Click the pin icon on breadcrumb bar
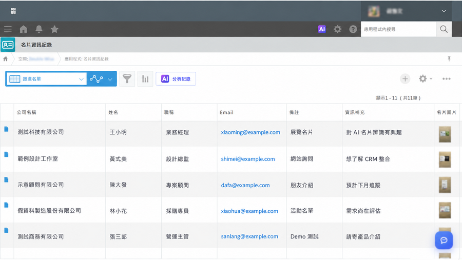This screenshot has height=260, width=462. coord(449,59)
